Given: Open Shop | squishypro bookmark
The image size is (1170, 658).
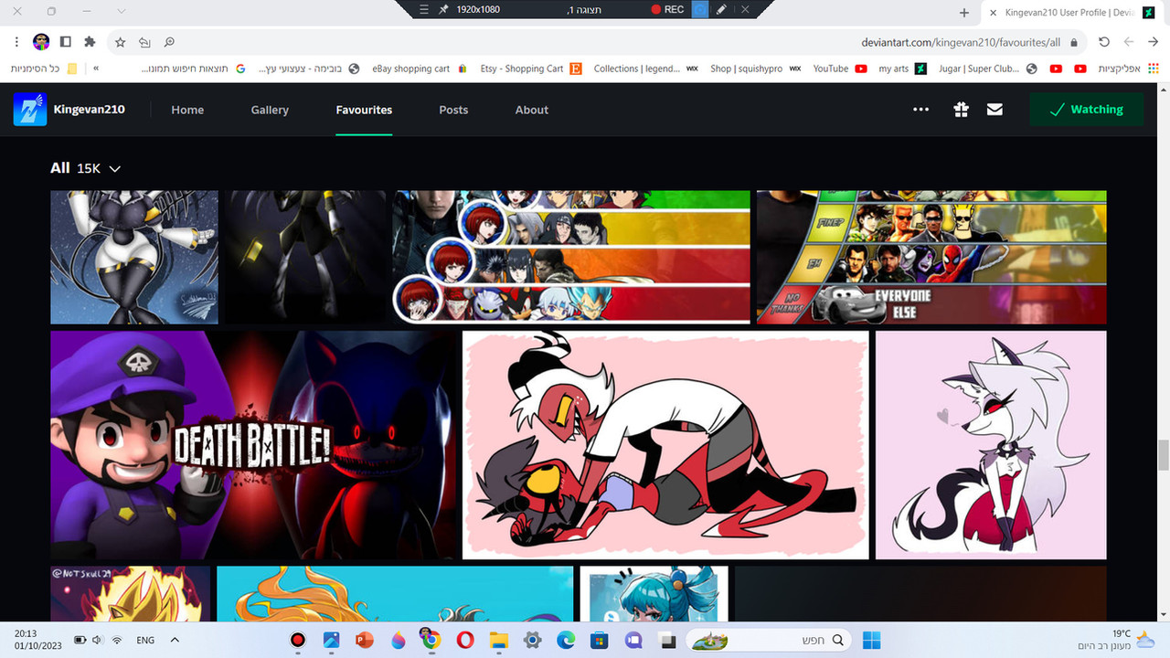Looking at the screenshot, I should point(756,69).
